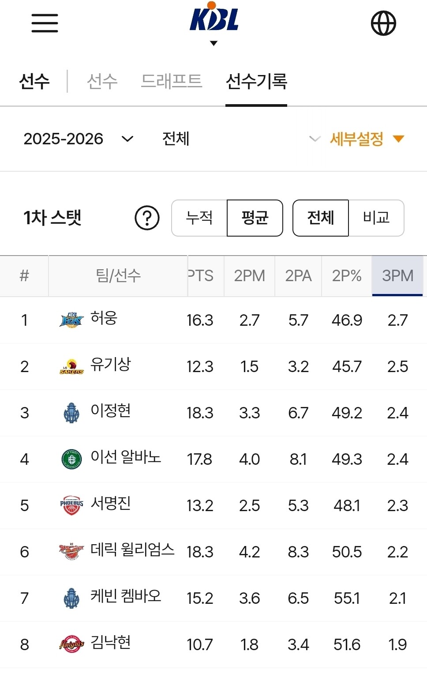Click the SK Knights team logo
The image size is (427, 674).
(71, 644)
